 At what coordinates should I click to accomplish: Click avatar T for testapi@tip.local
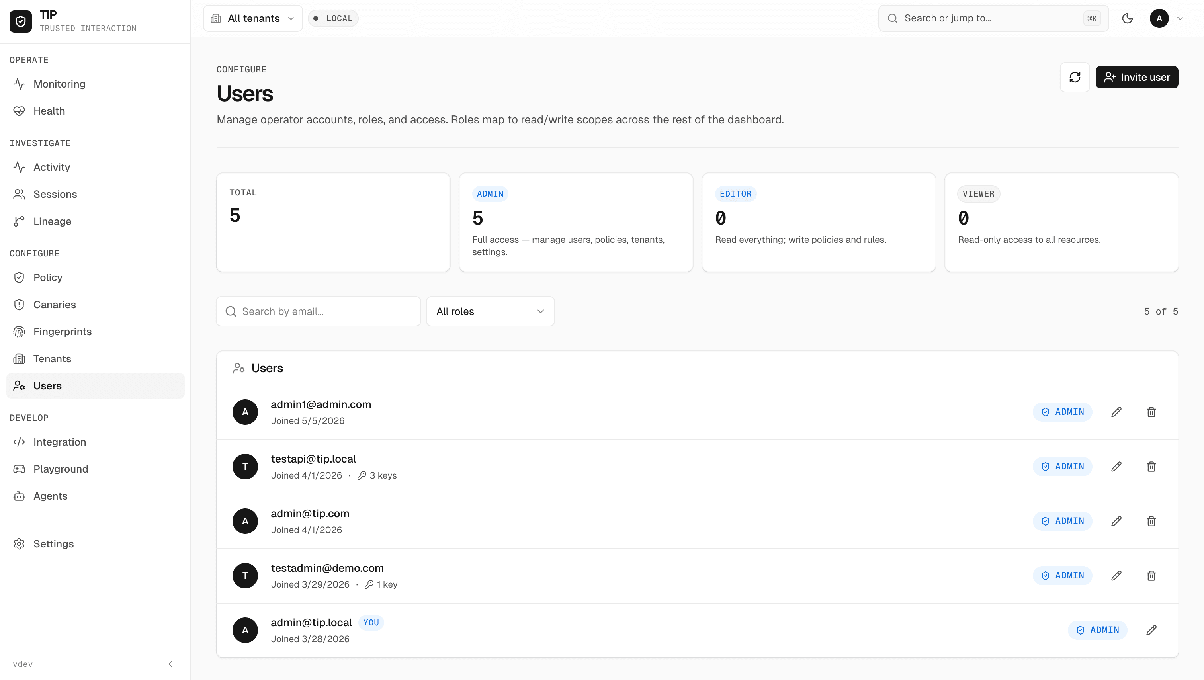tap(245, 467)
